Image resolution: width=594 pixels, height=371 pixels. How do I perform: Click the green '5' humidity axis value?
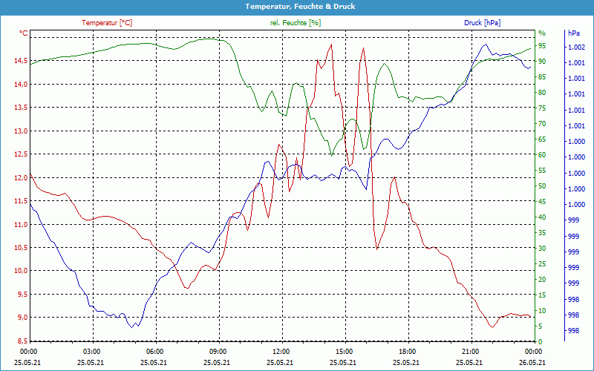point(541,326)
